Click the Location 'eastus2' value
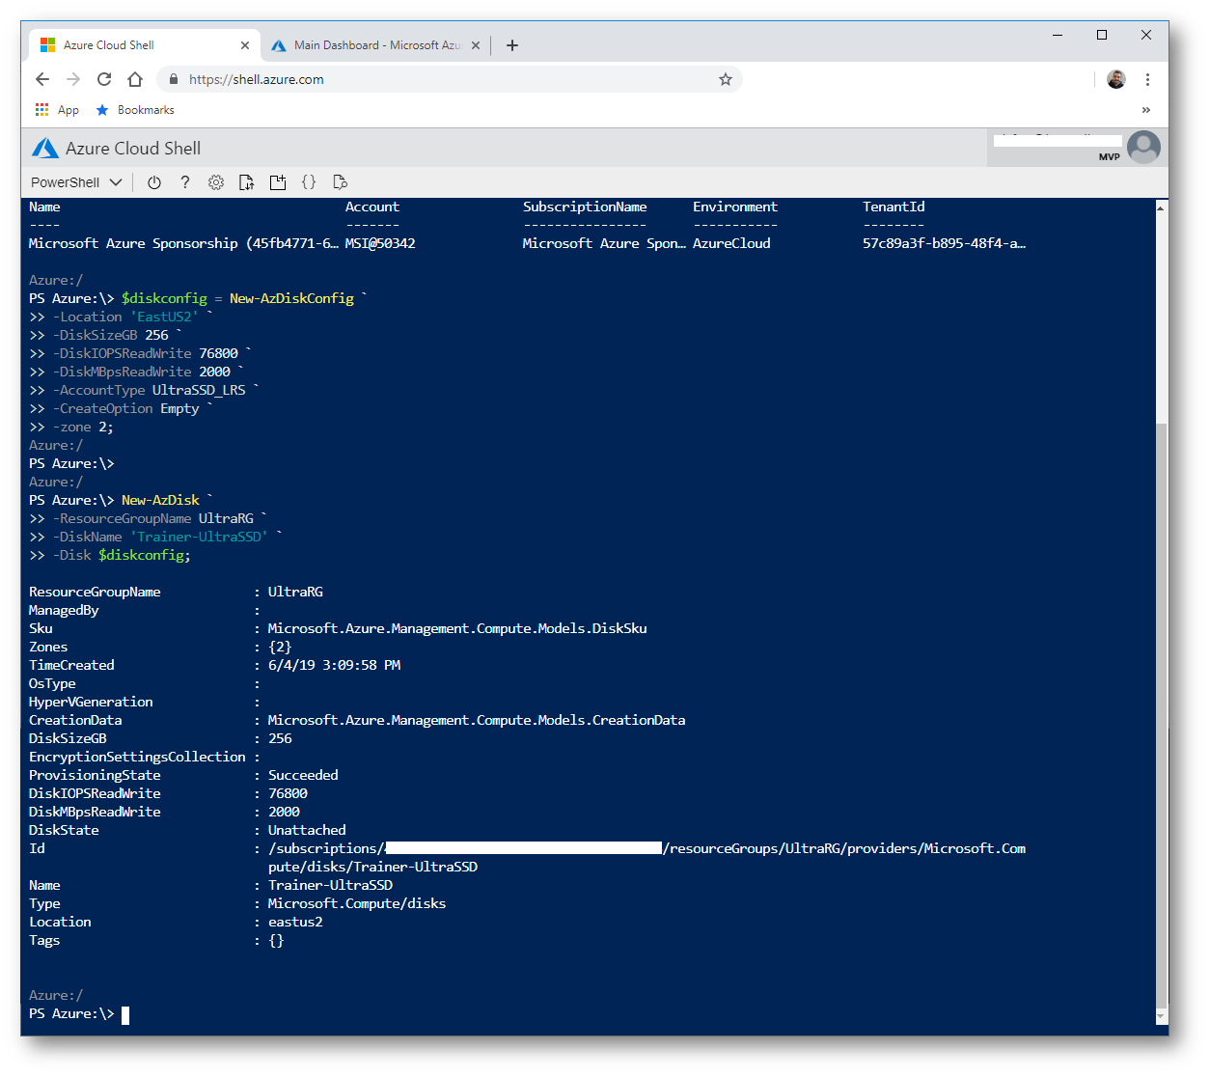Viewport: 1210px width, 1077px height. pyautogui.click(x=295, y=922)
